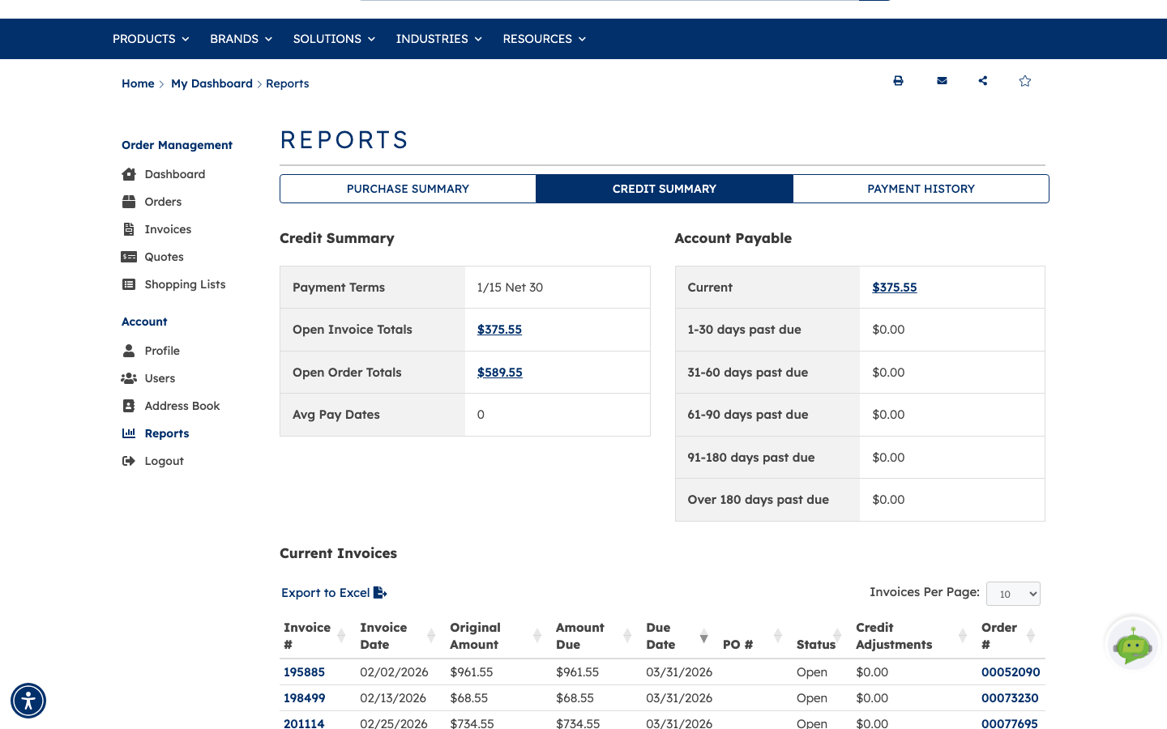Open the accessibility widget icon
This screenshot has width=1167, height=729.
(28, 701)
